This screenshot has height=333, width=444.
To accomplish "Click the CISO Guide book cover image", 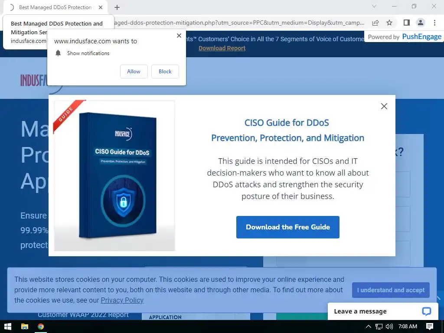I will click(114, 176).
